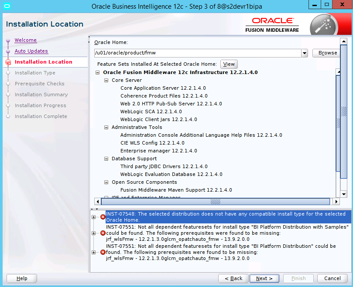Click the Installation Summary step label
353x287 pixels.
coord(41,95)
